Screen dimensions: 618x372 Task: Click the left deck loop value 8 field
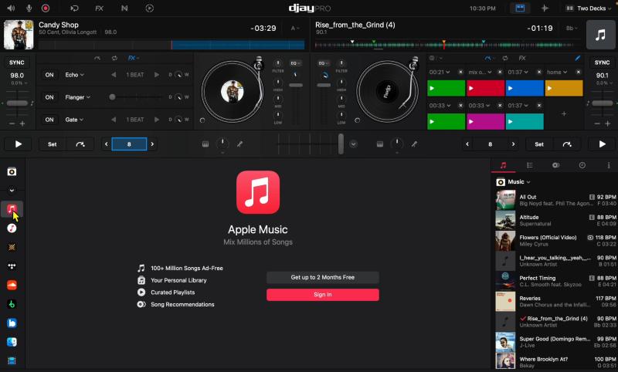pos(129,144)
